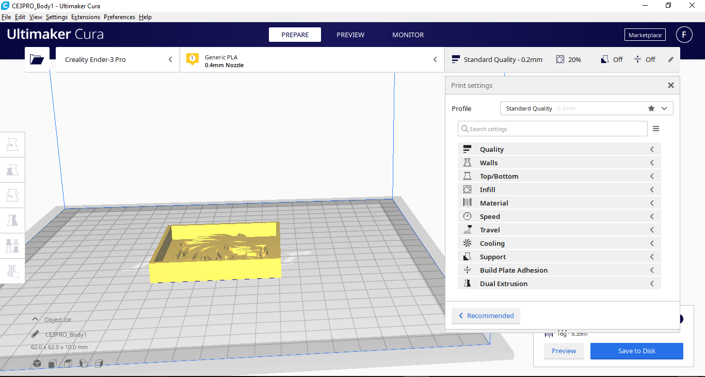Select the Mirror tool in left toolbar

click(12, 221)
